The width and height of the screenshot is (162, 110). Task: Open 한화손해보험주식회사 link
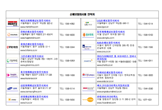coord(32,32)
